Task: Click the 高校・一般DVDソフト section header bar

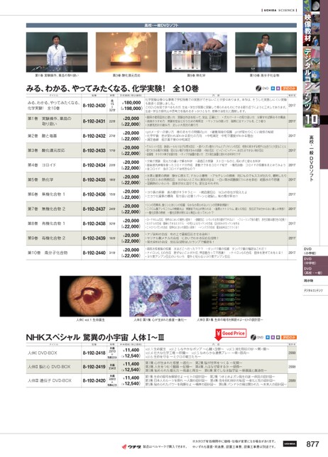Action: (x=162, y=26)
